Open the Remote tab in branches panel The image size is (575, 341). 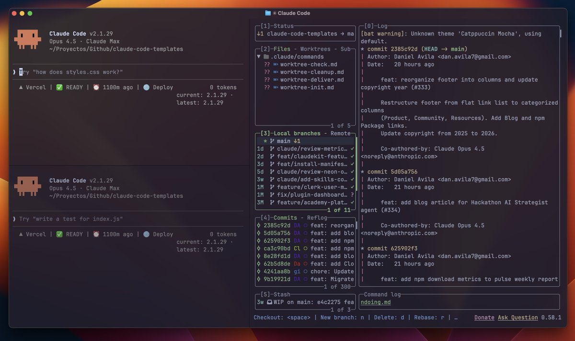click(340, 133)
